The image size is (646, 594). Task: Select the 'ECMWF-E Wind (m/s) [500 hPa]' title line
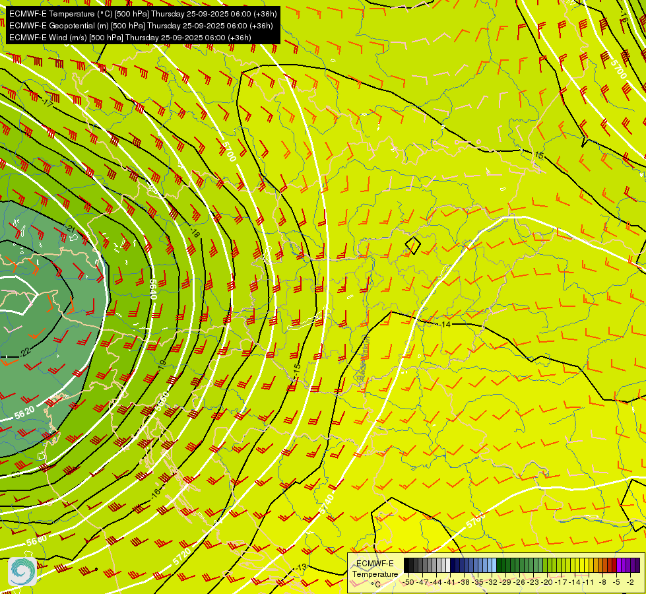(130, 38)
